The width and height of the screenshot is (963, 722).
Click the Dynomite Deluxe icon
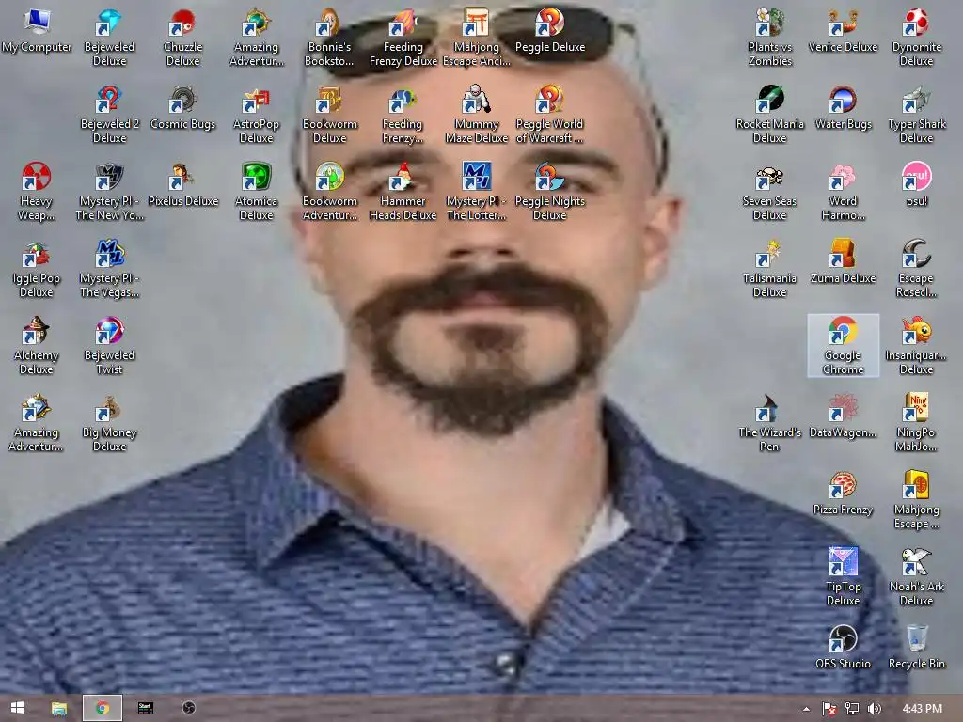point(916,38)
